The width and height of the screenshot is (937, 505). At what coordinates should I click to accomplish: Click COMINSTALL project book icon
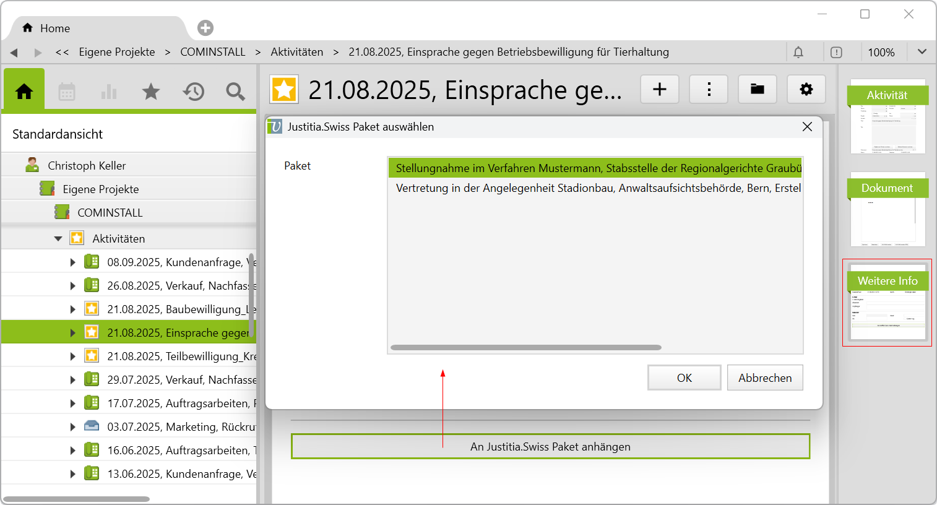[62, 212]
